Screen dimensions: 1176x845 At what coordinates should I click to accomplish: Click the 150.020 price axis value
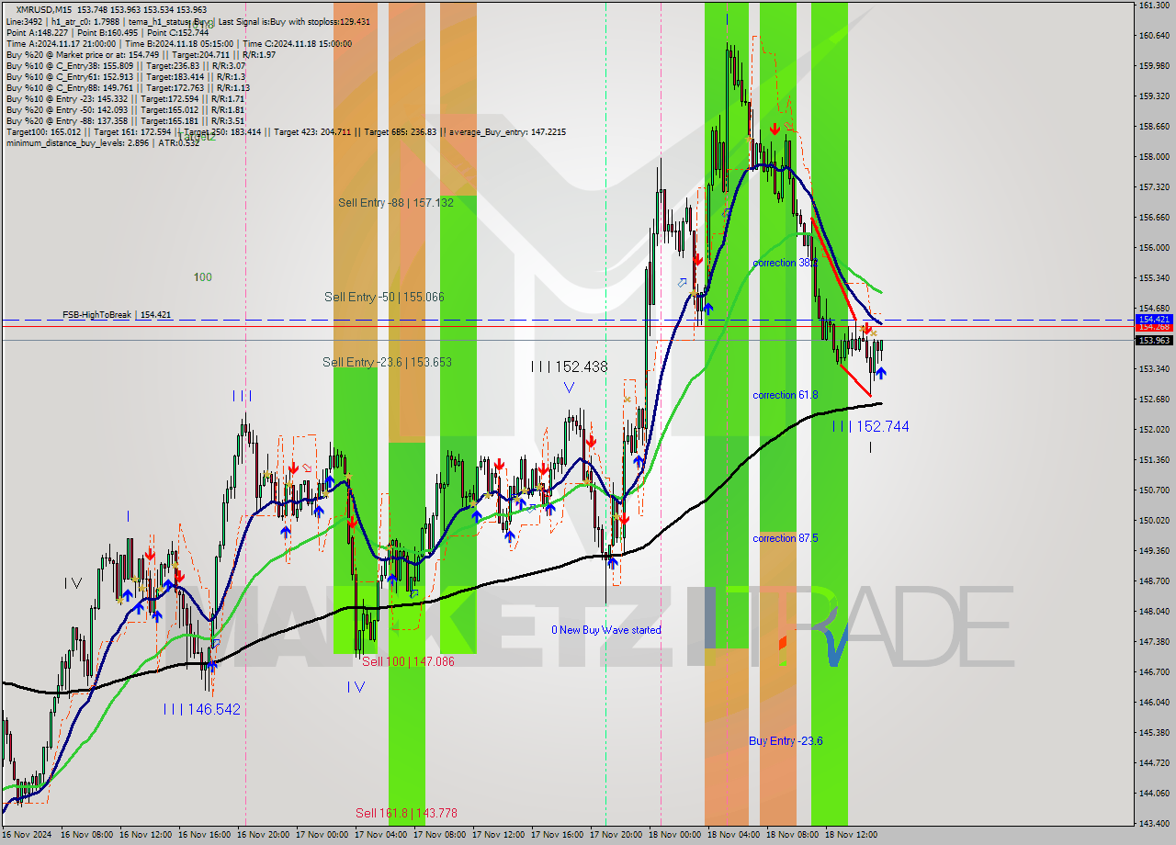(1154, 521)
